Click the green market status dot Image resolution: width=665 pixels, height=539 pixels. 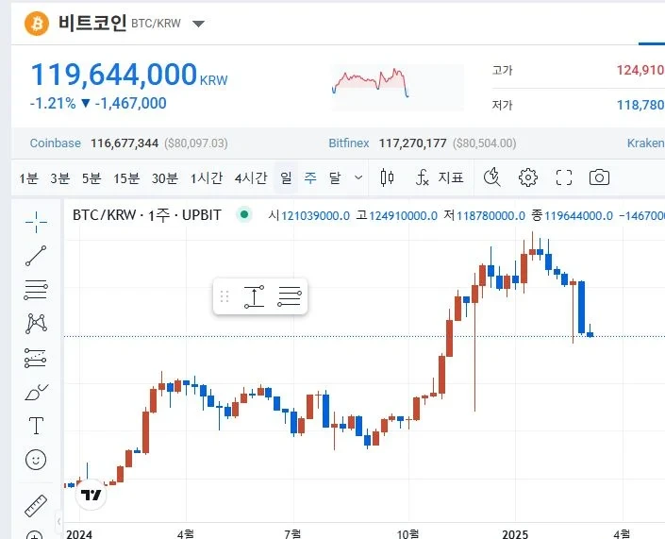pos(244,214)
